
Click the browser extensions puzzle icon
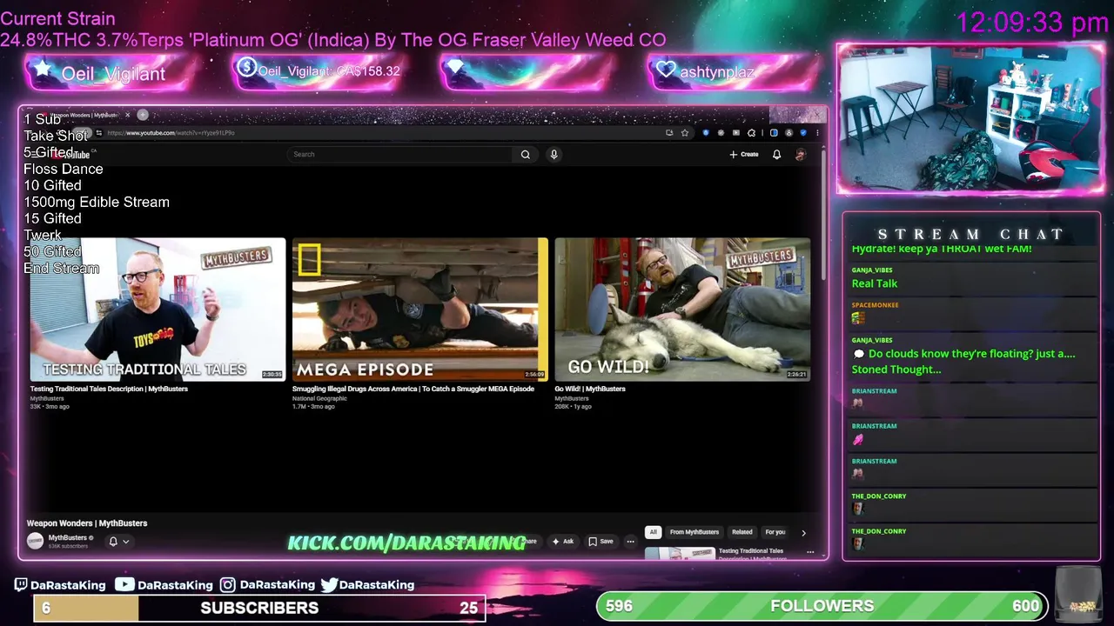coord(751,133)
